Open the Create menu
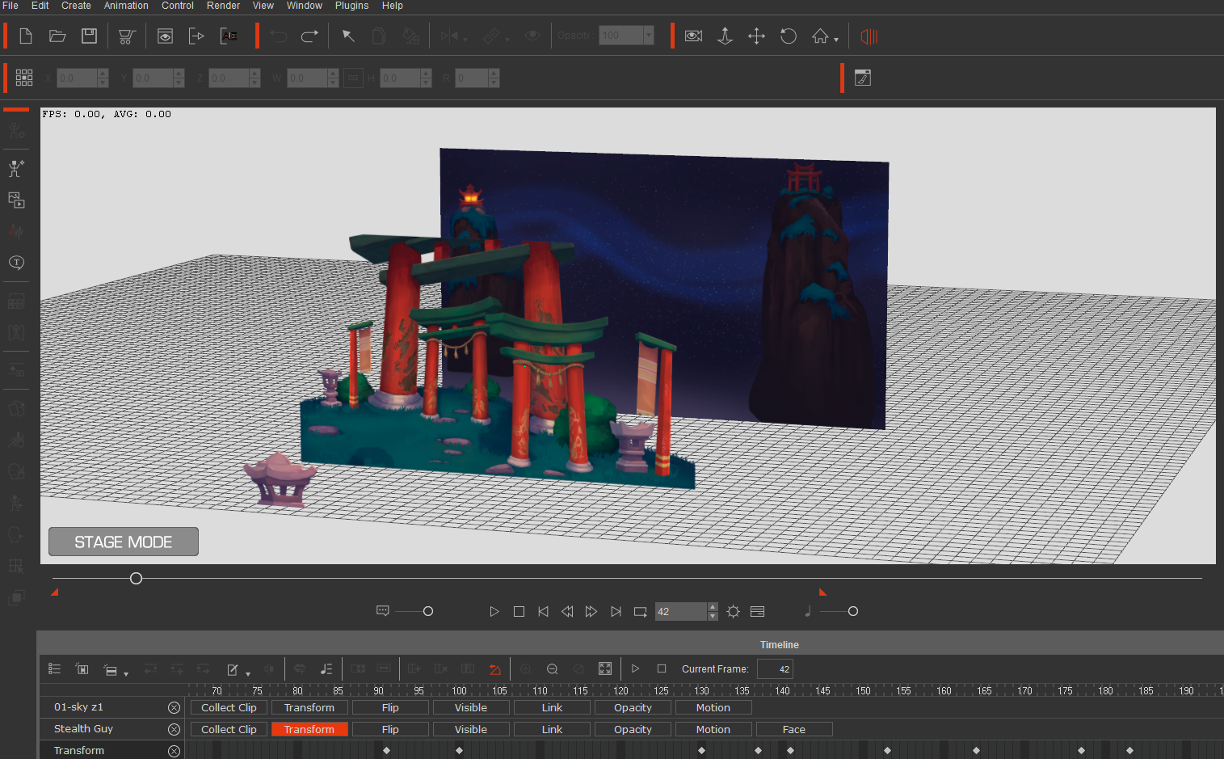 (76, 6)
